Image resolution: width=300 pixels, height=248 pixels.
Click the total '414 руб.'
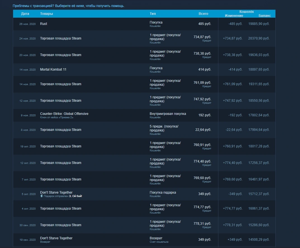coord(205,69)
